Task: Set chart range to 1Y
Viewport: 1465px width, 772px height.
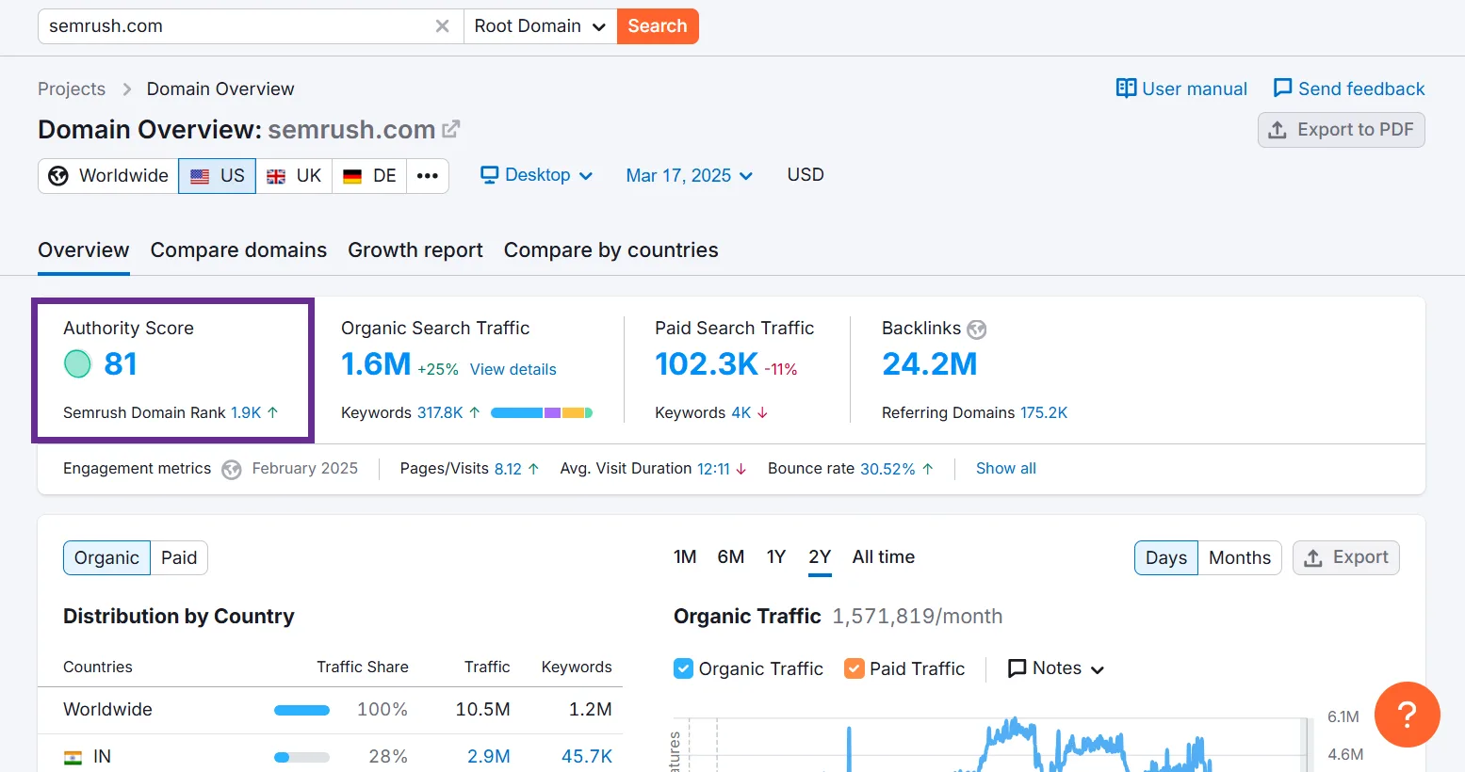Action: (x=776, y=556)
